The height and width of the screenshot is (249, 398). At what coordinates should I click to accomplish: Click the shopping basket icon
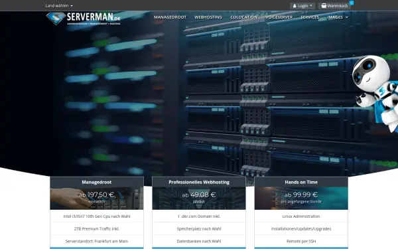324,5
